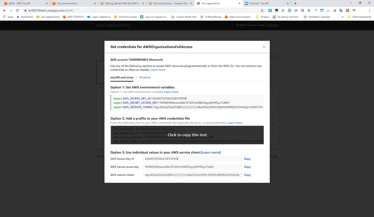The image size is (374, 217).
Task: Reload the current page
Action: pos(17,10)
